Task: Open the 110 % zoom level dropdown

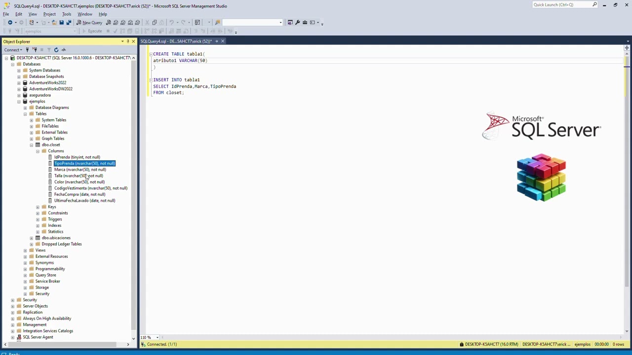Action: point(157,337)
